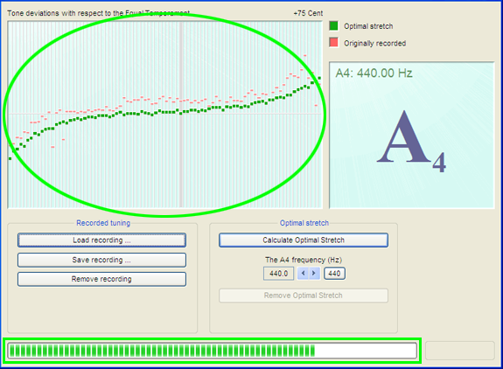Save the recorded tuning to file
This screenshot has height=369, width=503.
pyautogui.click(x=101, y=260)
